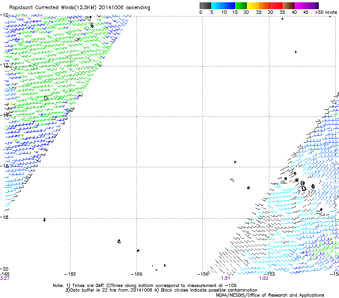
Task: Click the -153 longitude axis label
Action: [269, 274]
